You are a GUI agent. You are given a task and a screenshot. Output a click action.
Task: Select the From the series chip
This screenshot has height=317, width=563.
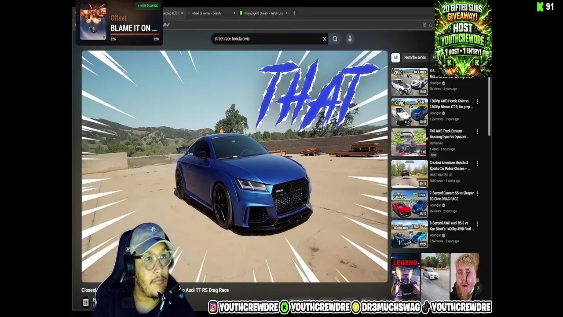tap(415, 57)
